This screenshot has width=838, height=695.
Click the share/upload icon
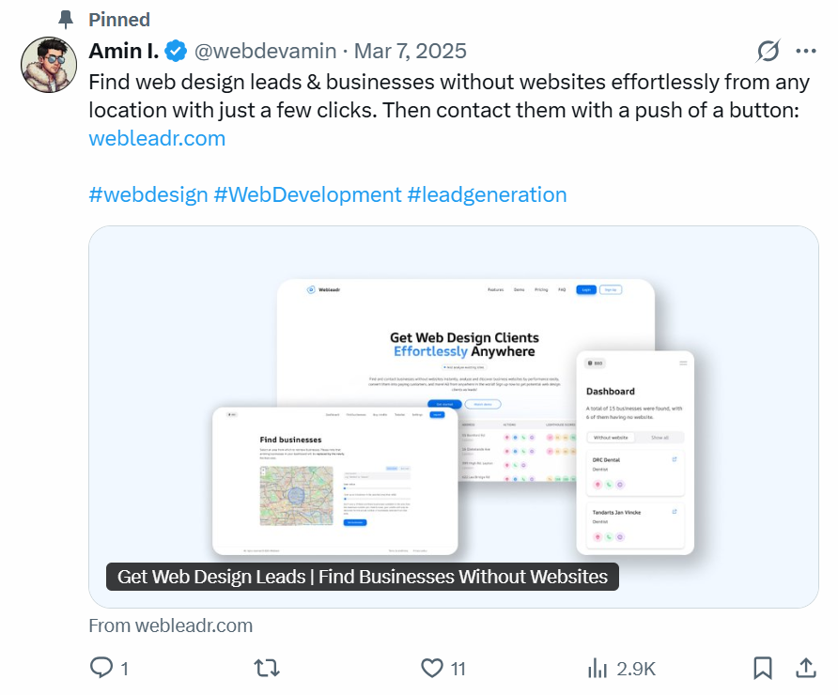pos(806,668)
